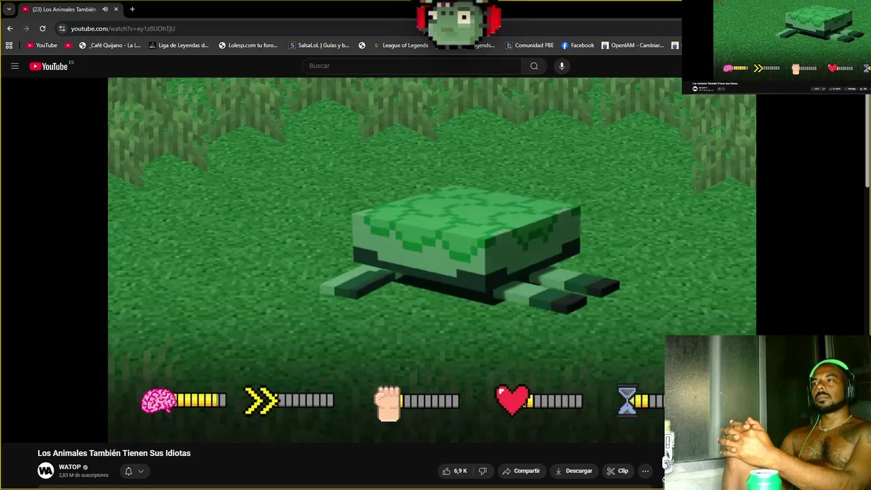
Task: Close the Los Animales También tab
Action: [x=116, y=9]
